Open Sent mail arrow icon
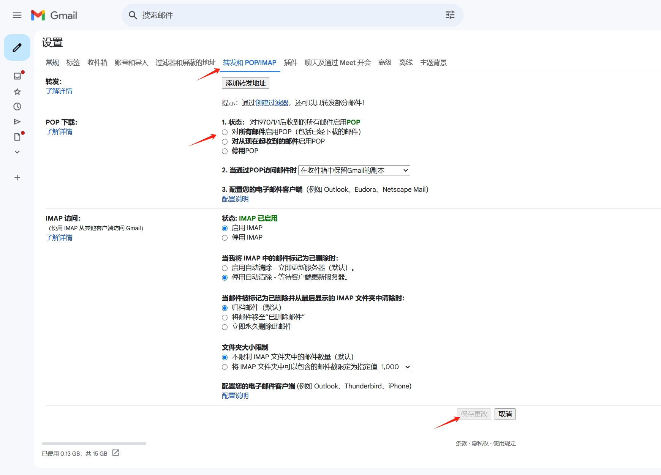Image resolution: width=661 pixels, height=475 pixels. pos(17,122)
